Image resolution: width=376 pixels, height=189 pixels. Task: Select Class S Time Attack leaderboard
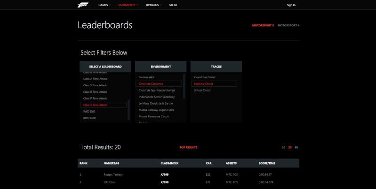point(95,85)
